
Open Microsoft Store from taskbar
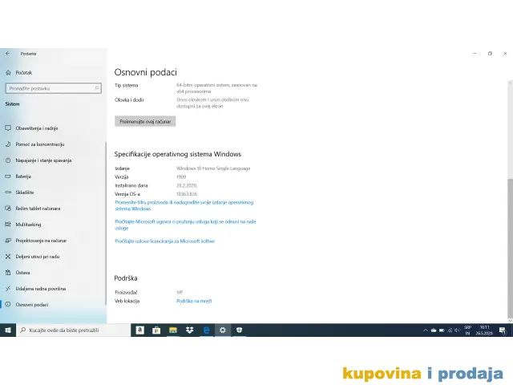coord(156,330)
